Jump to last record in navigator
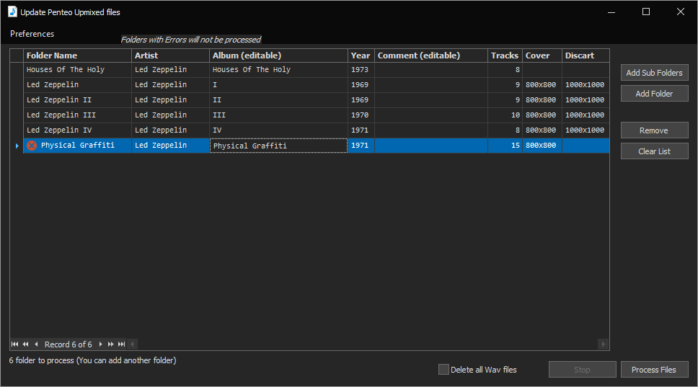The width and height of the screenshot is (698, 387). pos(121,344)
